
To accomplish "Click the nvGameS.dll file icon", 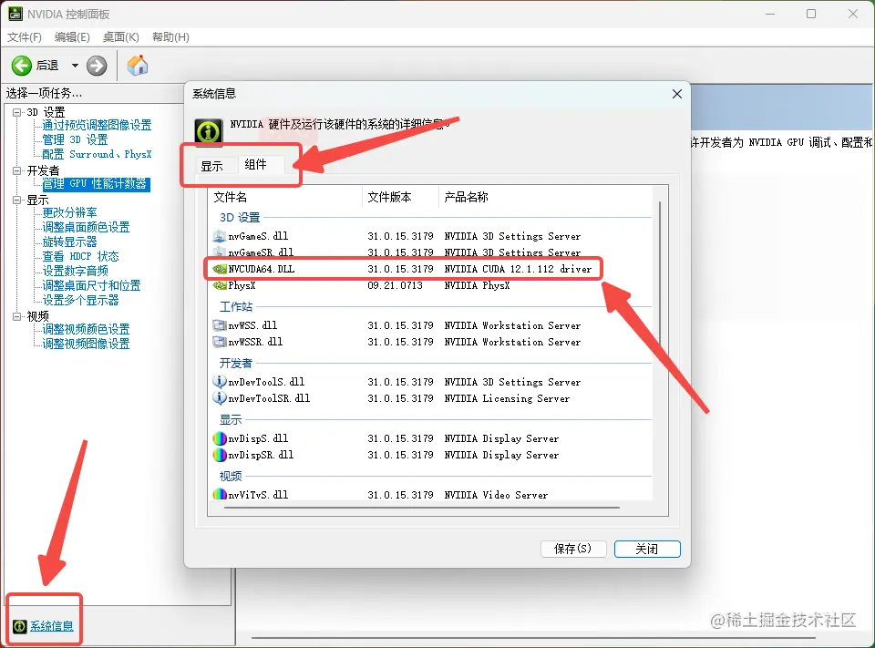I will (x=220, y=236).
